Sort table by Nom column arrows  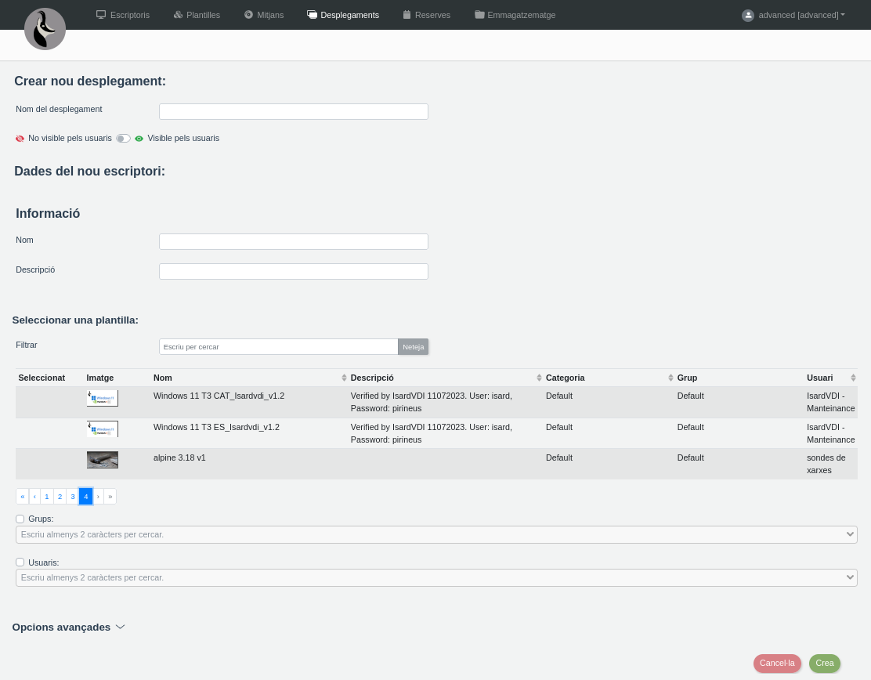(344, 378)
